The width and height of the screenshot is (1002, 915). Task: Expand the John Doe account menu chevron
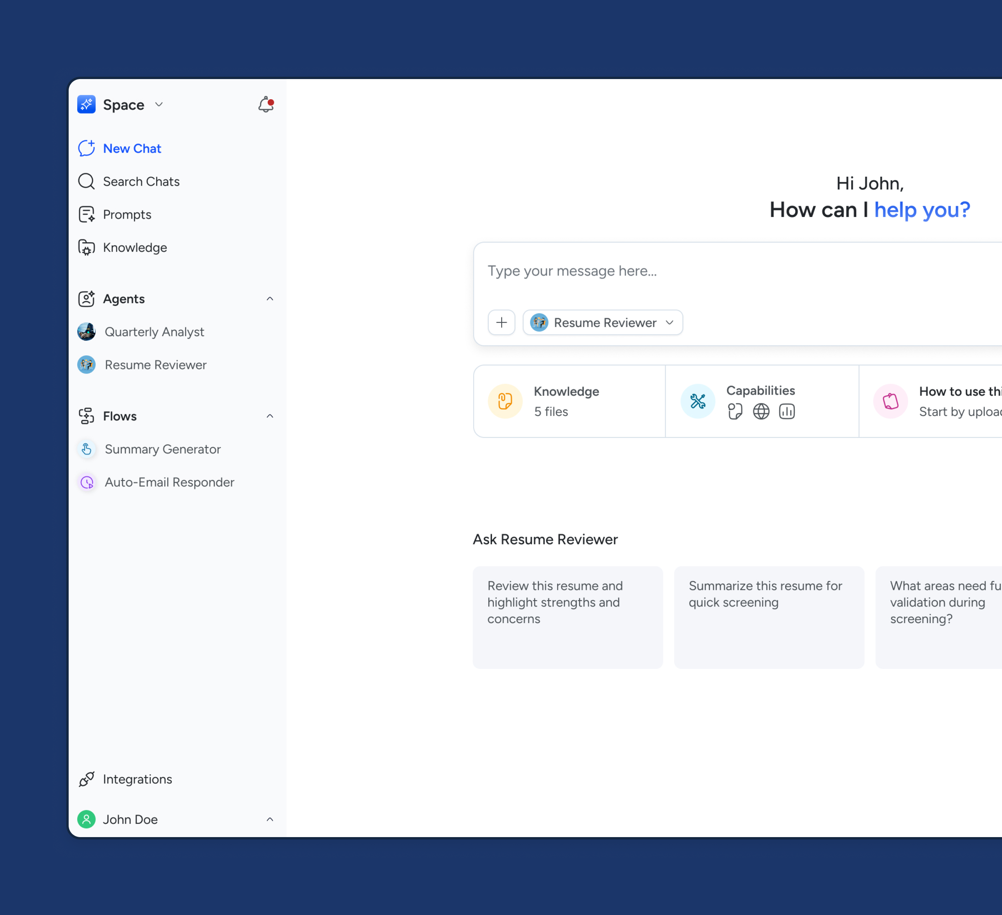[x=270, y=819]
